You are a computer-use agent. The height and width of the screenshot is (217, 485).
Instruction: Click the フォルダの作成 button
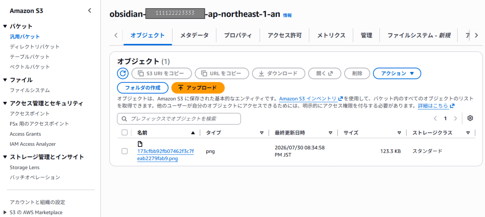tap(142, 88)
